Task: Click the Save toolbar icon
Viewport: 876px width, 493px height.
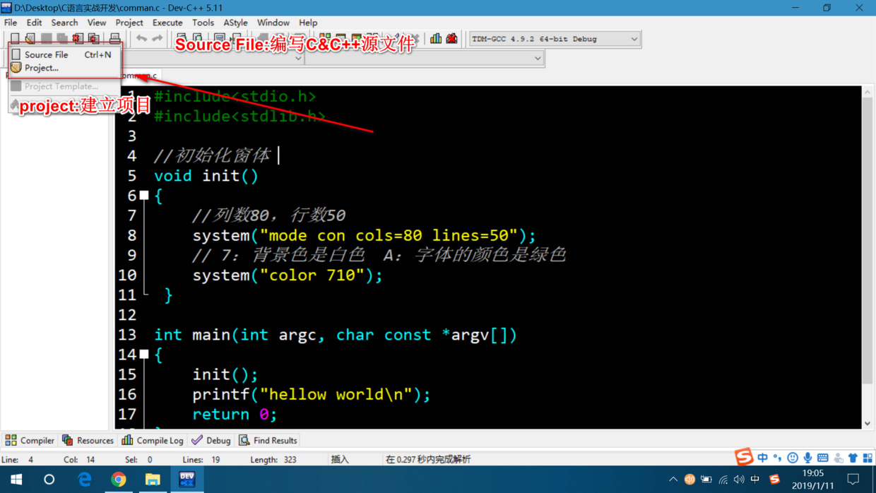Action: pyautogui.click(x=47, y=38)
